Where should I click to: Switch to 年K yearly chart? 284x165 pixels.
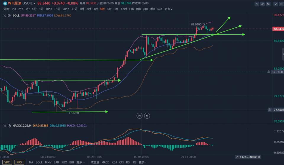160,9
